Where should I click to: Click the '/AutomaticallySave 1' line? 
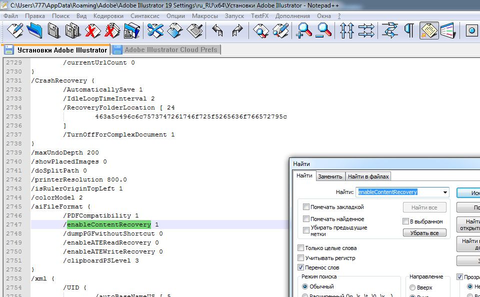[103, 89]
